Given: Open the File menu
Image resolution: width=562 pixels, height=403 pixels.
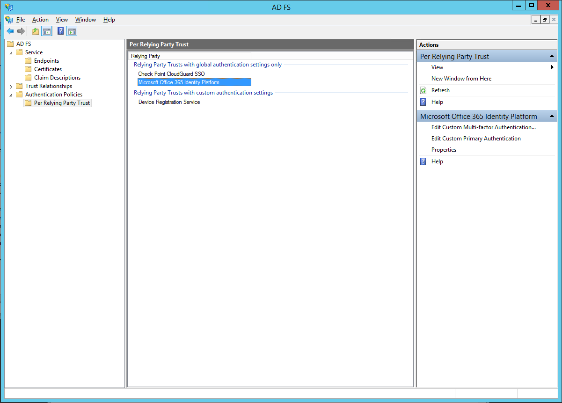Looking at the screenshot, I should [x=21, y=20].
